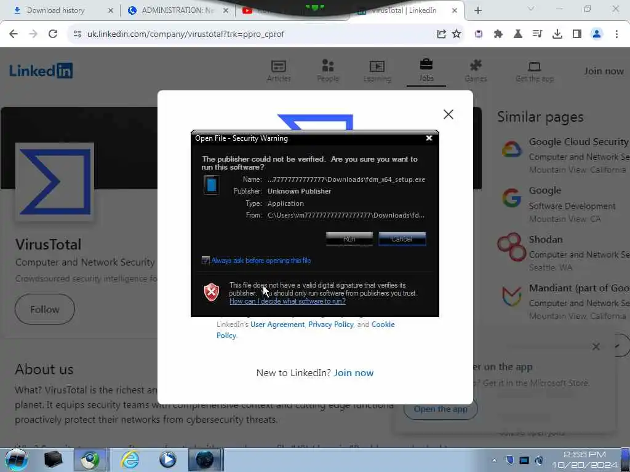Open the Chrome profile avatar
The width and height of the screenshot is (630, 472).
click(x=597, y=34)
